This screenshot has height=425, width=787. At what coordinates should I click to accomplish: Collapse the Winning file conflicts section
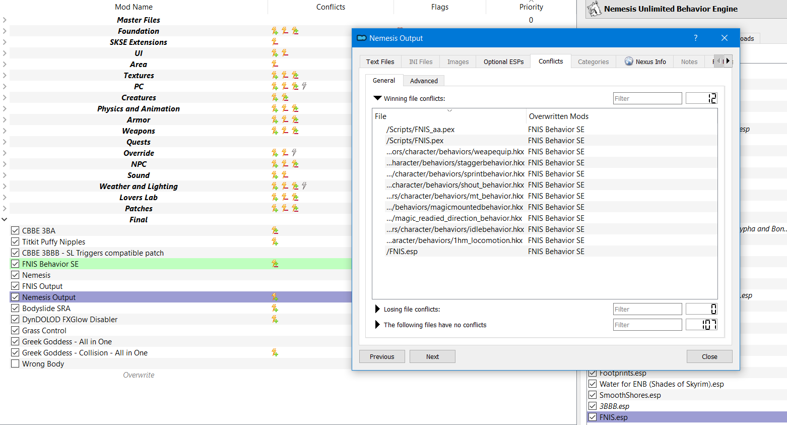pos(377,98)
